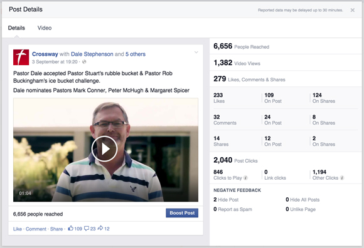
Task: Open the 5 others tagged link
Action: [x=136, y=54]
